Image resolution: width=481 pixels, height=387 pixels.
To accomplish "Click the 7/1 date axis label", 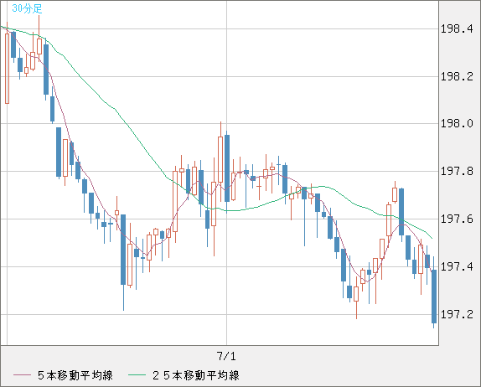I will 226,356.
